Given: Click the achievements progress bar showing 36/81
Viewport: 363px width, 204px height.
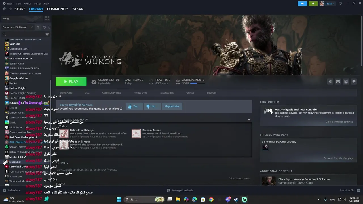Looking at the screenshot, I should click(197, 83).
